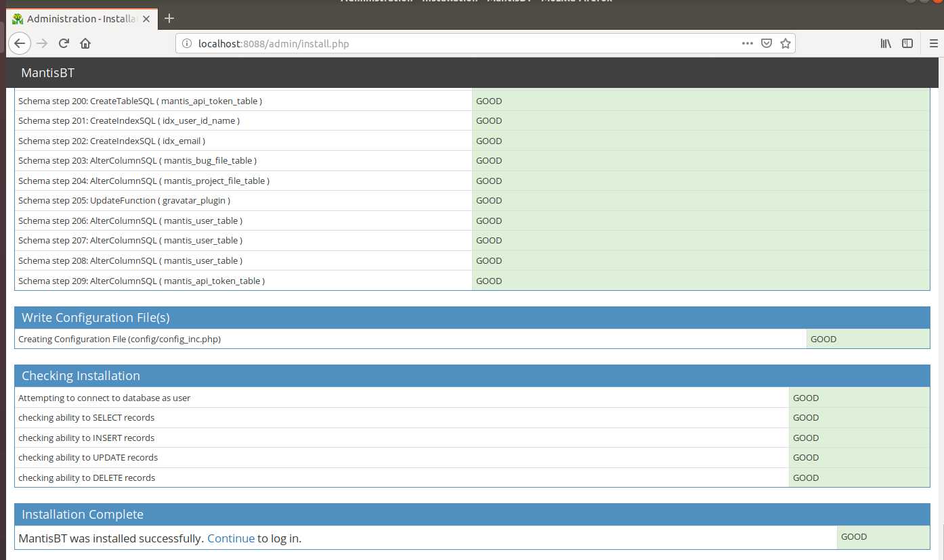Click GOOD status for INSERT records check
The height and width of the screenshot is (560, 944).
(806, 438)
